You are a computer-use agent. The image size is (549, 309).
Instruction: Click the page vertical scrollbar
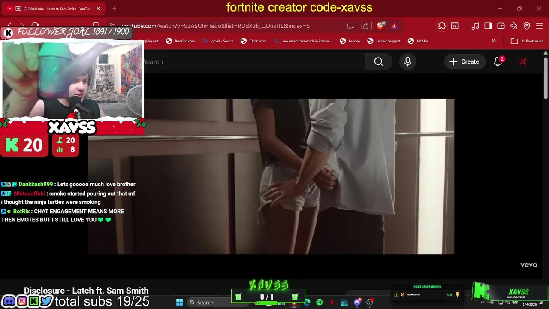click(546, 79)
